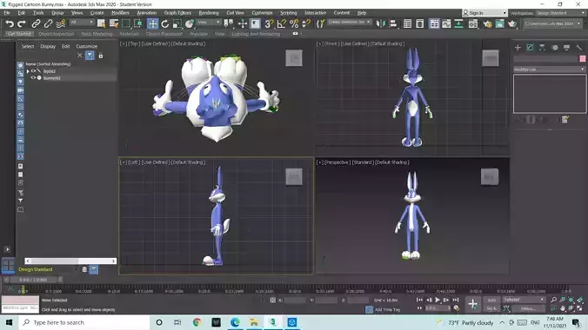This screenshot has width=588, height=330.
Task: Open the Animation menu
Action: point(146,13)
